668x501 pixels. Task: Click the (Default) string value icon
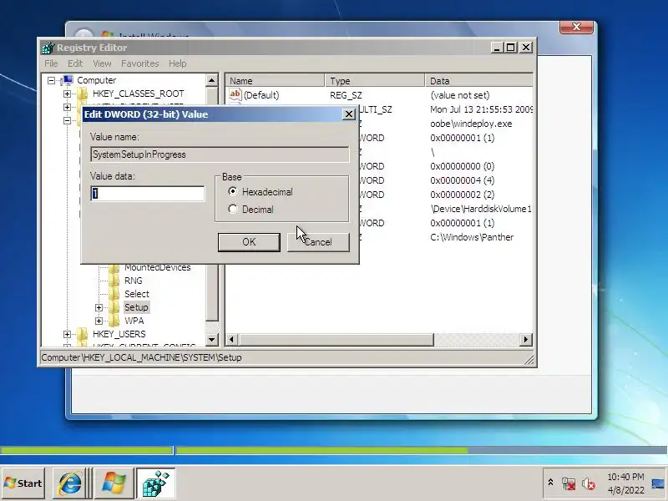235,94
